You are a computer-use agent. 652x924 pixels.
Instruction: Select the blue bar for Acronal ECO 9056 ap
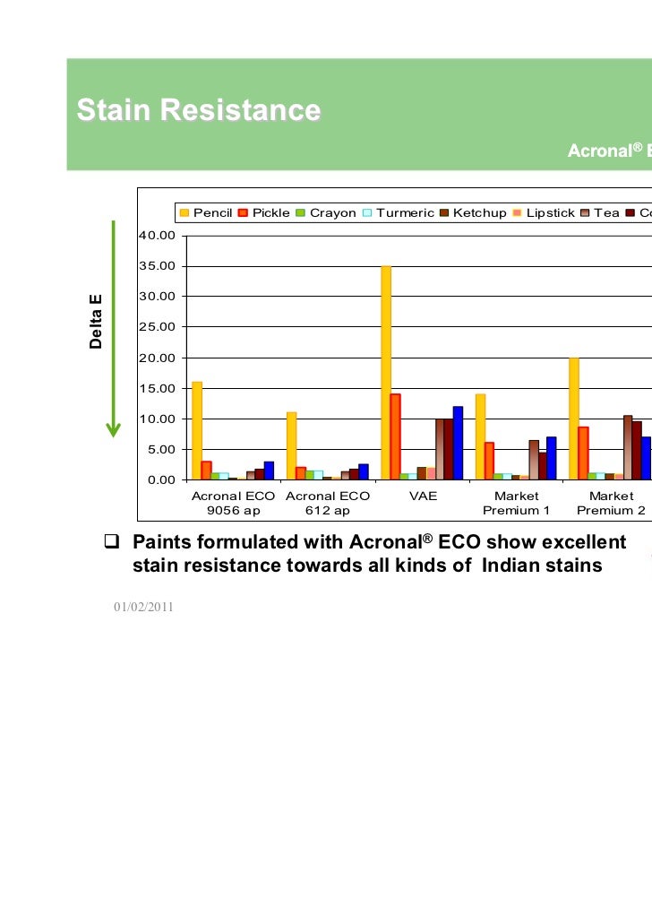[x=269, y=471]
